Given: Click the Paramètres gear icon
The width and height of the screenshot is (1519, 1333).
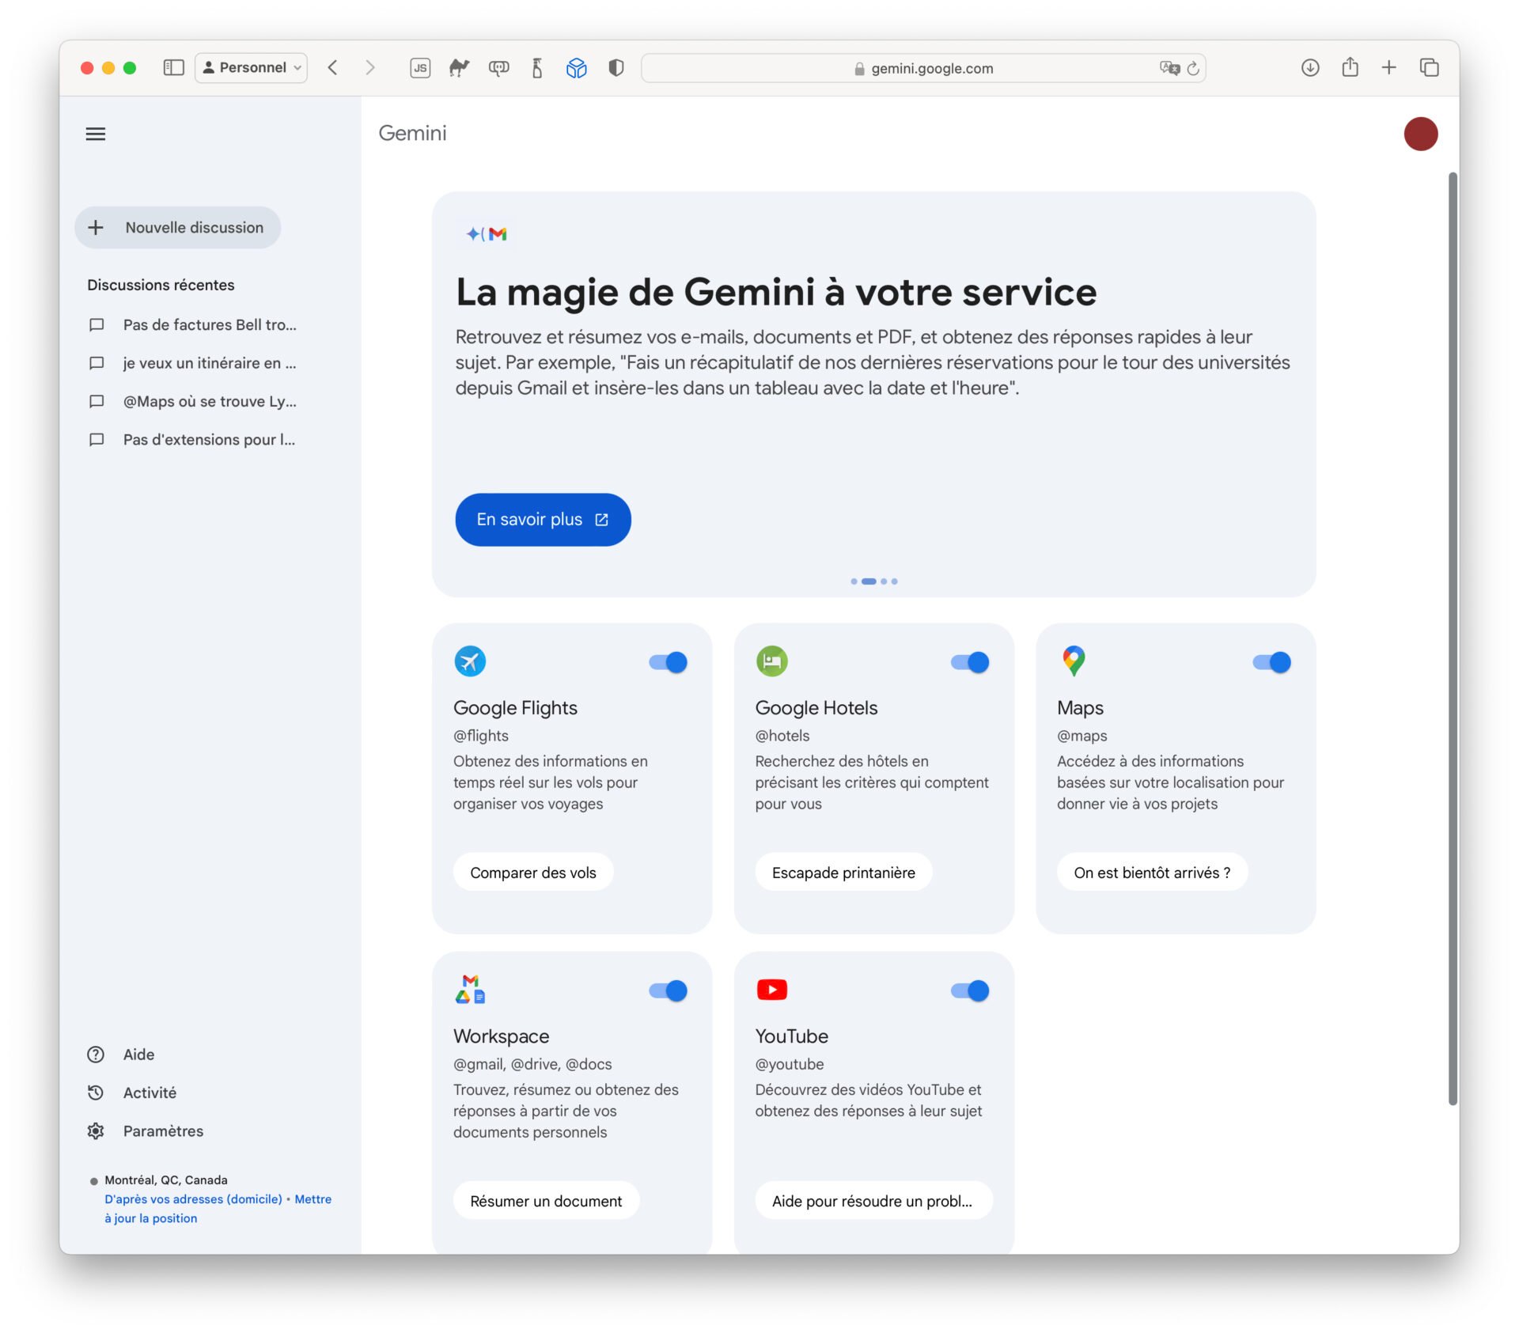Looking at the screenshot, I should coord(96,1131).
